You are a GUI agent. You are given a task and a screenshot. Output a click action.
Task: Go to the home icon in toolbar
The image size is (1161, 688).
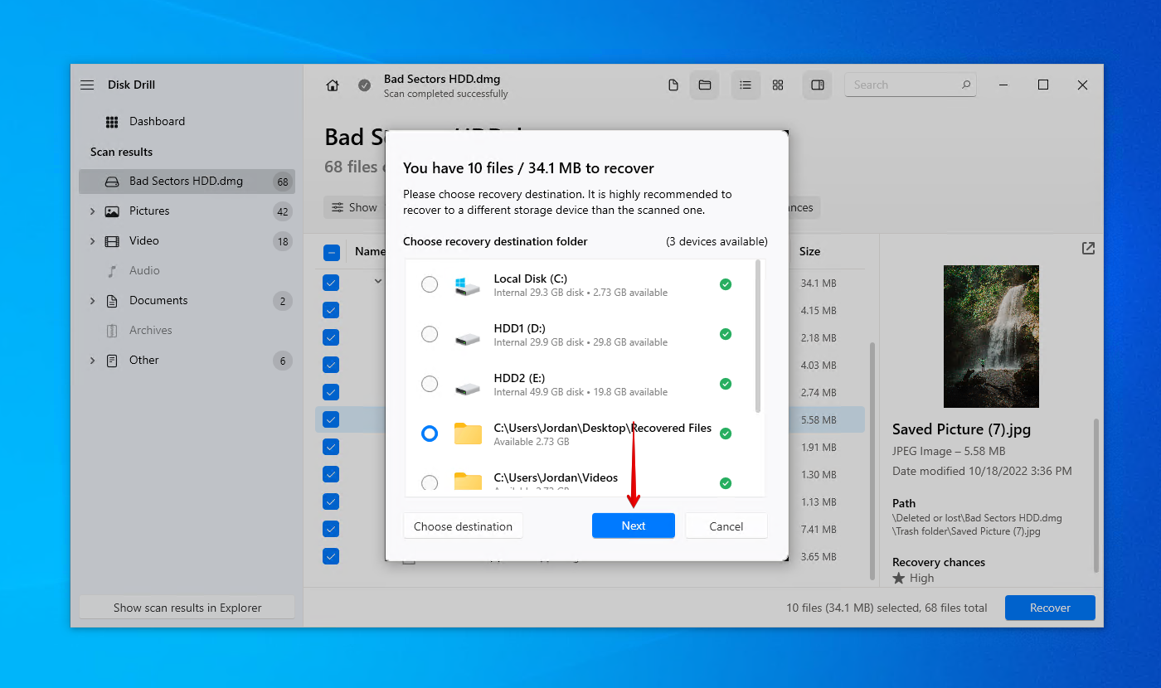(x=333, y=85)
